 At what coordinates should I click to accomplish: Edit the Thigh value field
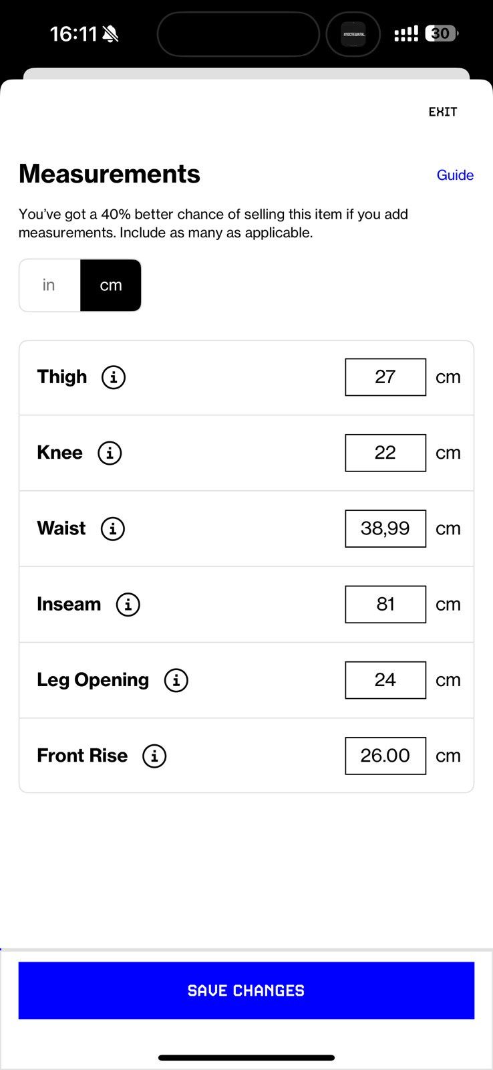click(x=385, y=377)
